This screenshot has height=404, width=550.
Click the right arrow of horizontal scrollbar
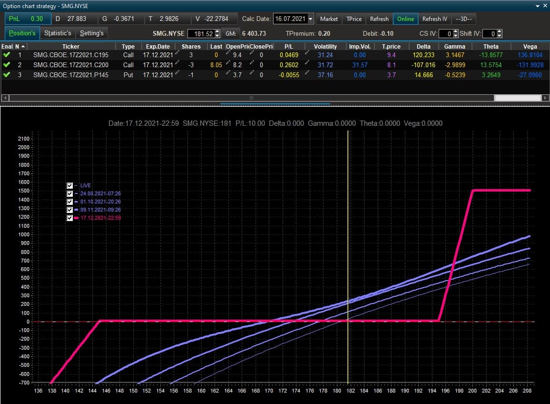coord(545,98)
